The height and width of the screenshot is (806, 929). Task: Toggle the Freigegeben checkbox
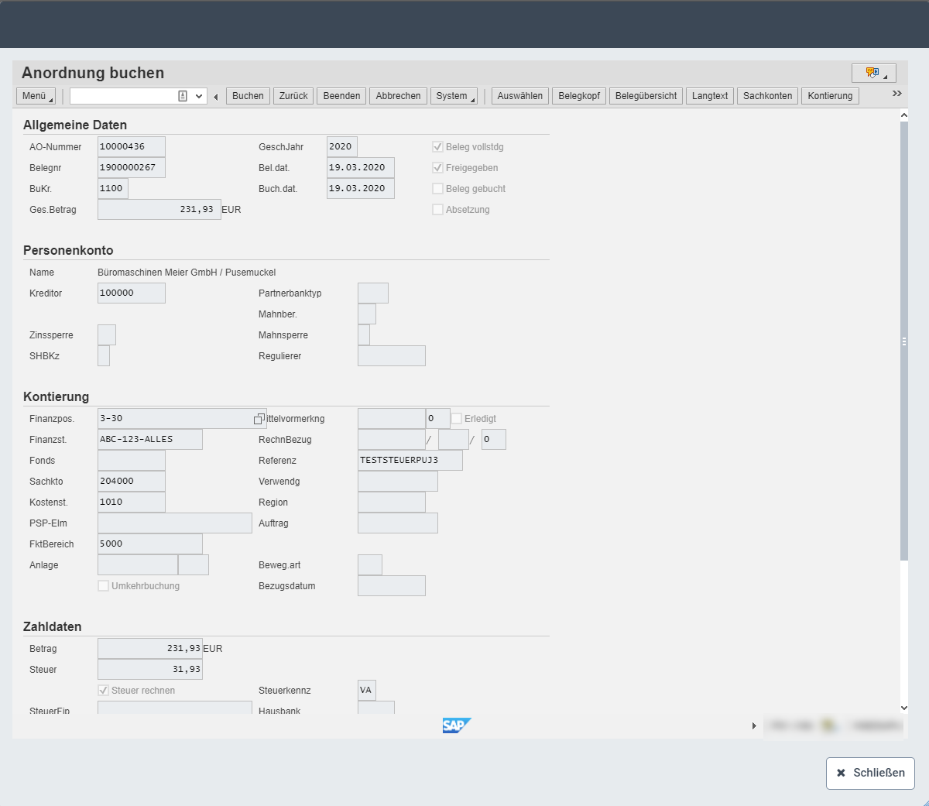[x=438, y=168]
